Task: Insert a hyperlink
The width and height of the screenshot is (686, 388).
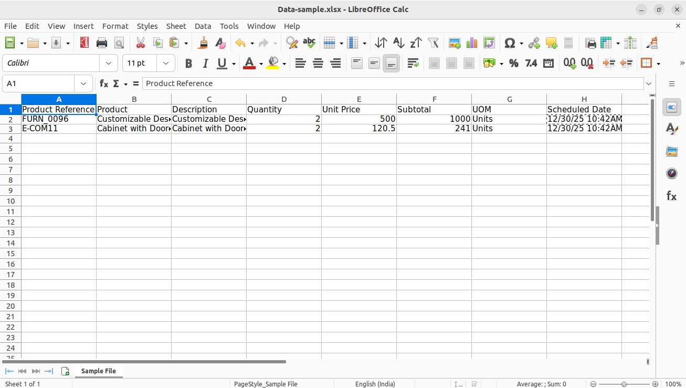Action: click(534, 43)
